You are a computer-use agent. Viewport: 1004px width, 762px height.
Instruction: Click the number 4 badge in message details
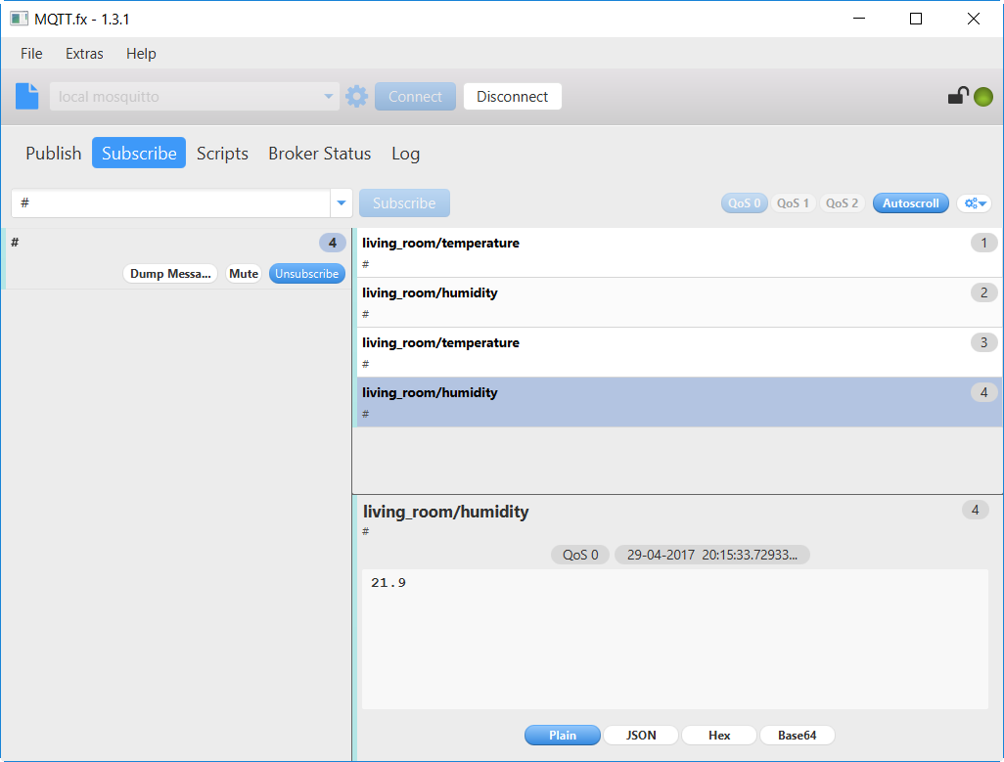point(975,510)
